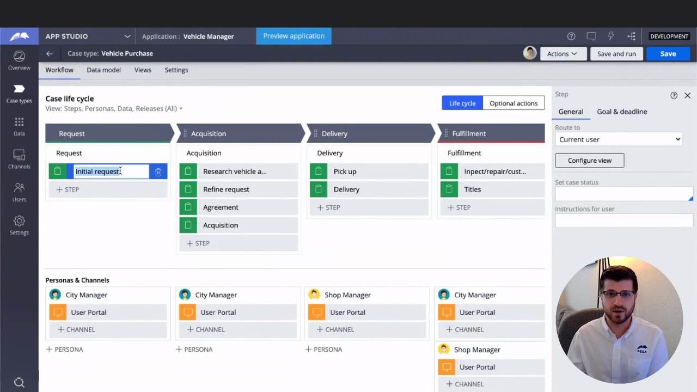697x392 pixels.
Task: Click the back arrow beside Case type
Action: [50, 53]
